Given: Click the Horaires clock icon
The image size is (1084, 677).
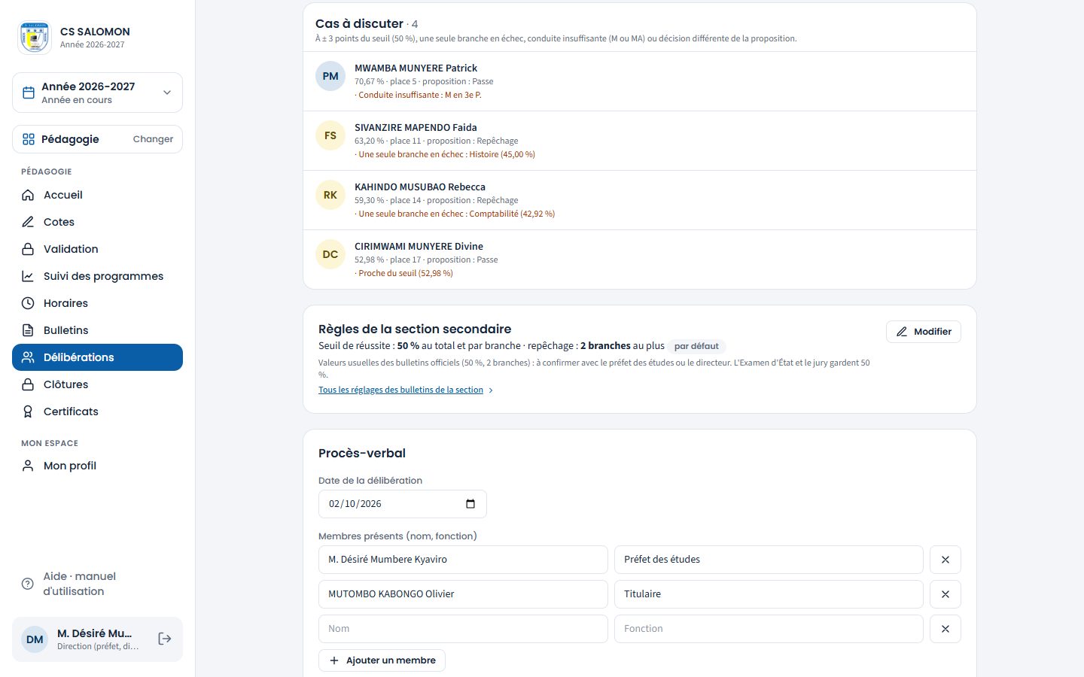Looking at the screenshot, I should 28,303.
